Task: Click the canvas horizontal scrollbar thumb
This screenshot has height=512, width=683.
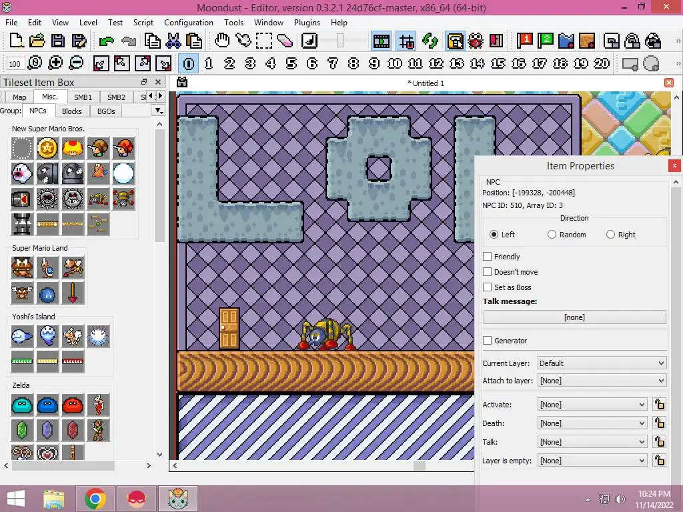Action: coord(419,465)
